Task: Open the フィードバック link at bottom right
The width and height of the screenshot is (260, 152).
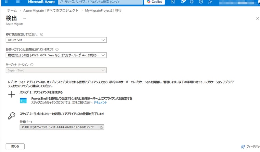Action: tap(250, 147)
